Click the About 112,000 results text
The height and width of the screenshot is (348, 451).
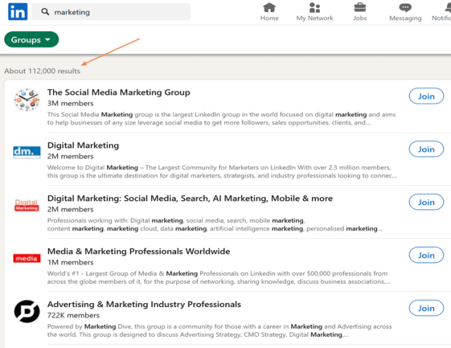[42, 71]
